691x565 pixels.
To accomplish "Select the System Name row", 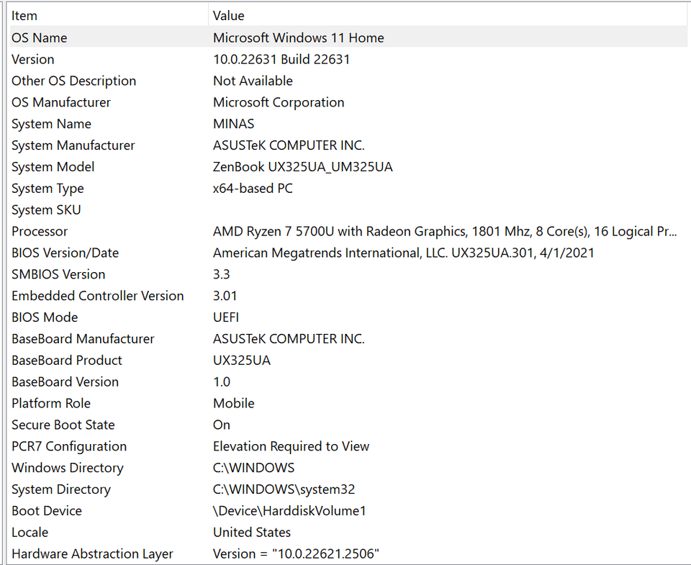I will pos(51,124).
